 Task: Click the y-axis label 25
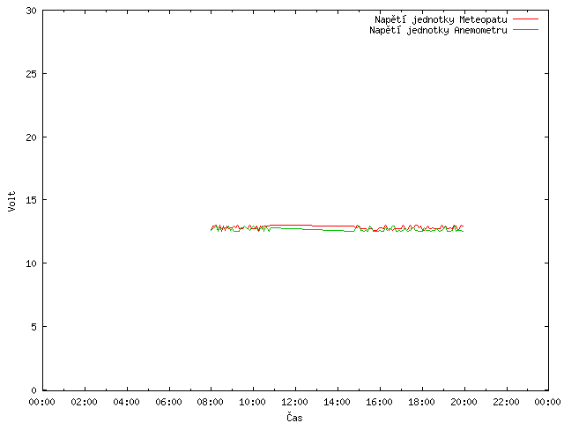(x=32, y=74)
